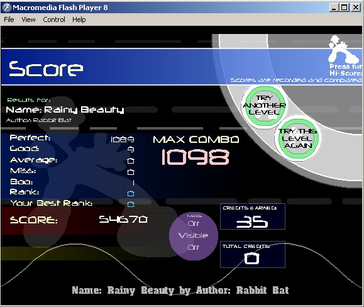Image resolution: width=364 pixels, height=307 pixels.
Task: Click the Visible label in purple circle
Action: [193, 235]
